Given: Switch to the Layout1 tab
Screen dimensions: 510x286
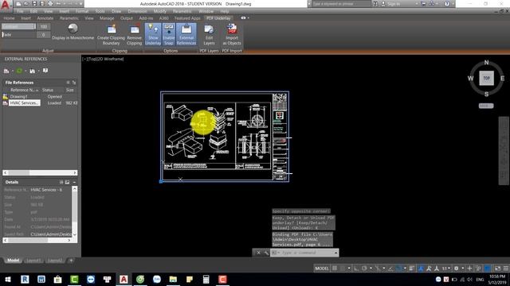Looking at the screenshot, I should [33, 261].
